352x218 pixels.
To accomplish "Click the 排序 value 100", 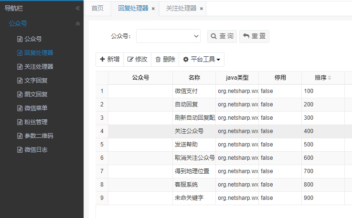I will (309, 91).
